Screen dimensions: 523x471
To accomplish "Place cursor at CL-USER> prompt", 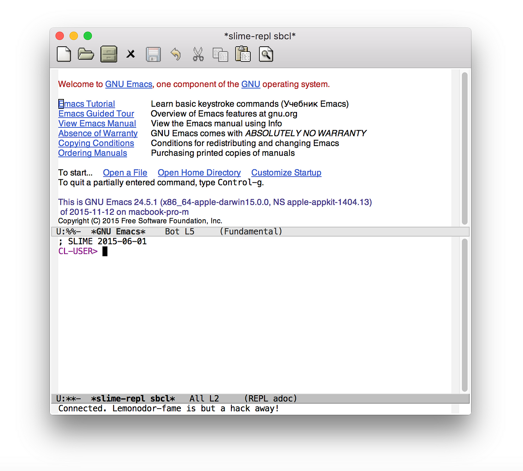I will [105, 251].
